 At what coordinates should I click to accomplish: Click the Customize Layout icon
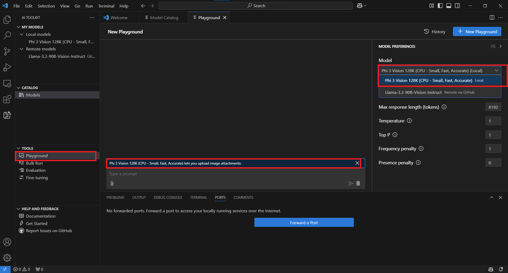(x=432, y=6)
